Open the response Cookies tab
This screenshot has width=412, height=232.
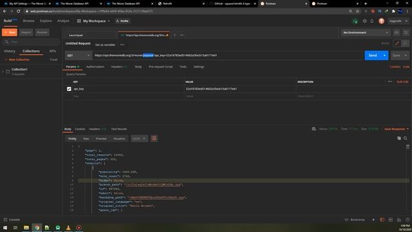80,129
